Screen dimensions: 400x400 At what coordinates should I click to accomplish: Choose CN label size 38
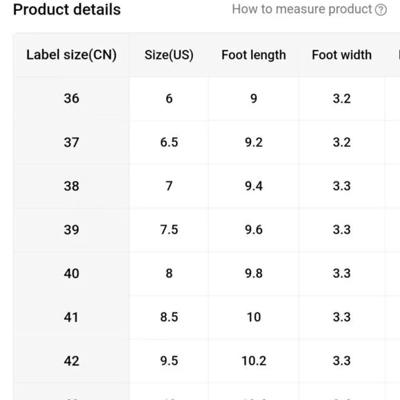72,186
